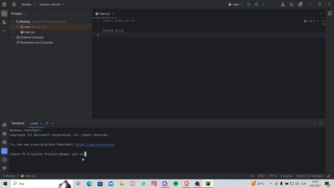Open the Project tool window icon
Viewport: 334px width, 188px height.
tap(4, 14)
